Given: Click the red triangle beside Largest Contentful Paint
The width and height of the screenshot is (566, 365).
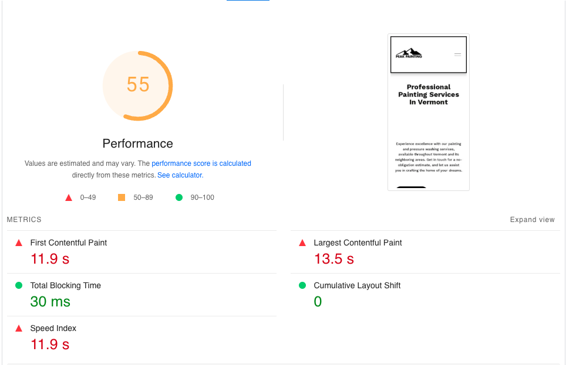Looking at the screenshot, I should coord(301,243).
